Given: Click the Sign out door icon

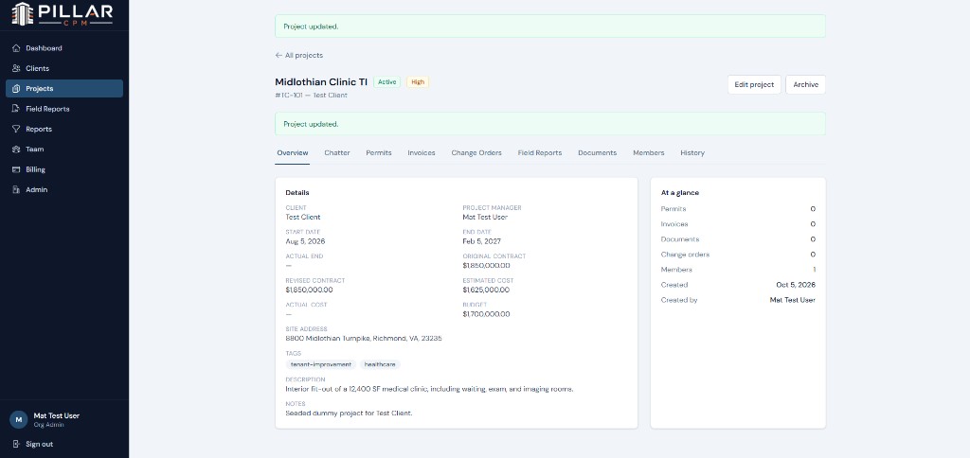Looking at the screenshot, I should click(17, 444).
